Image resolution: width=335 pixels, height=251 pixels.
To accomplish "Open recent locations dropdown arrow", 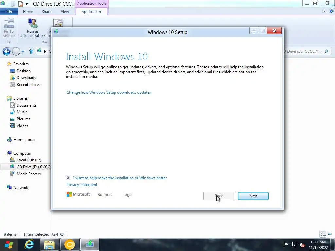I will coord(23,51).
